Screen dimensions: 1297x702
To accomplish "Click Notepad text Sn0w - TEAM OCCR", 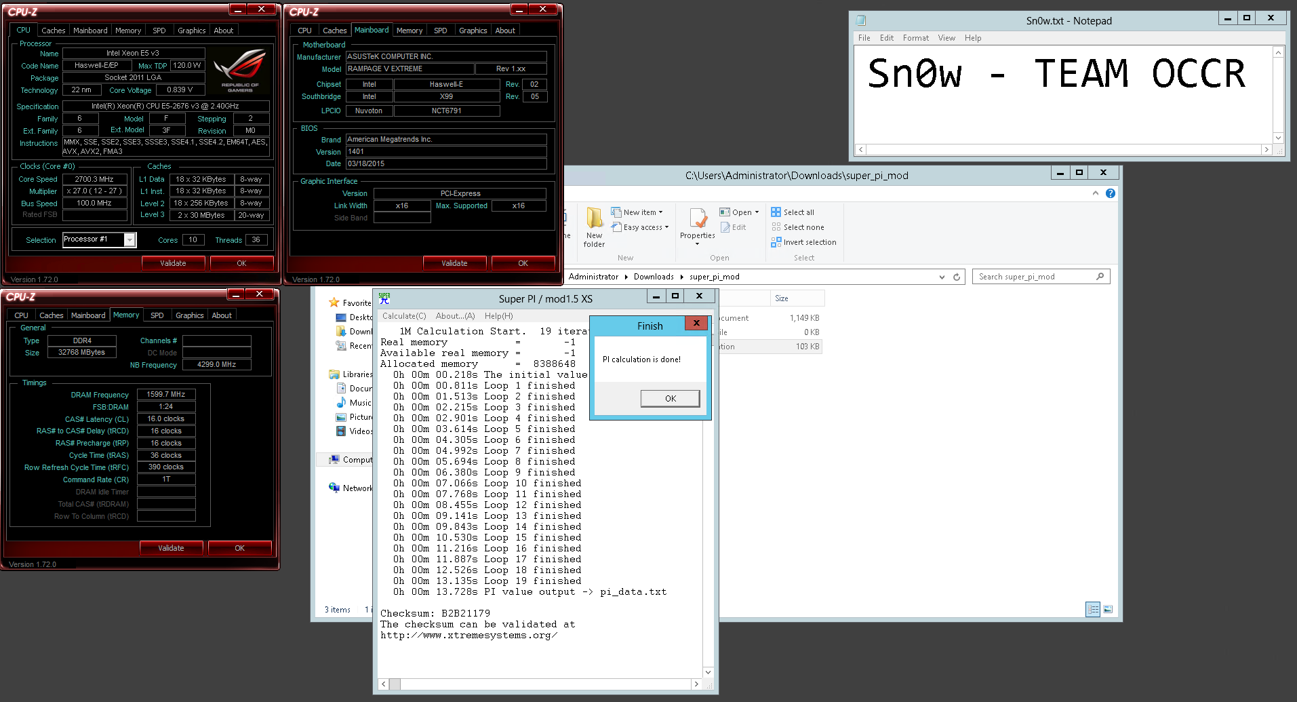I will pos(1056,73).
